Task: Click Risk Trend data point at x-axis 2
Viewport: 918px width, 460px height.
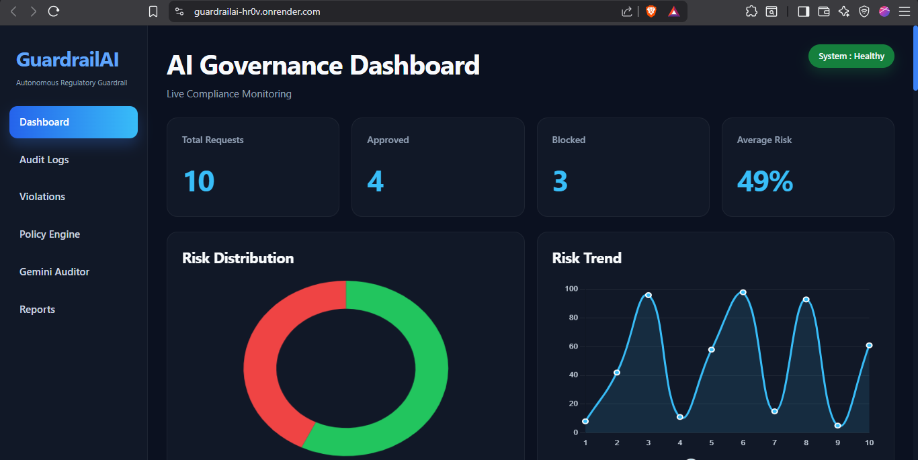Action: 617,372
